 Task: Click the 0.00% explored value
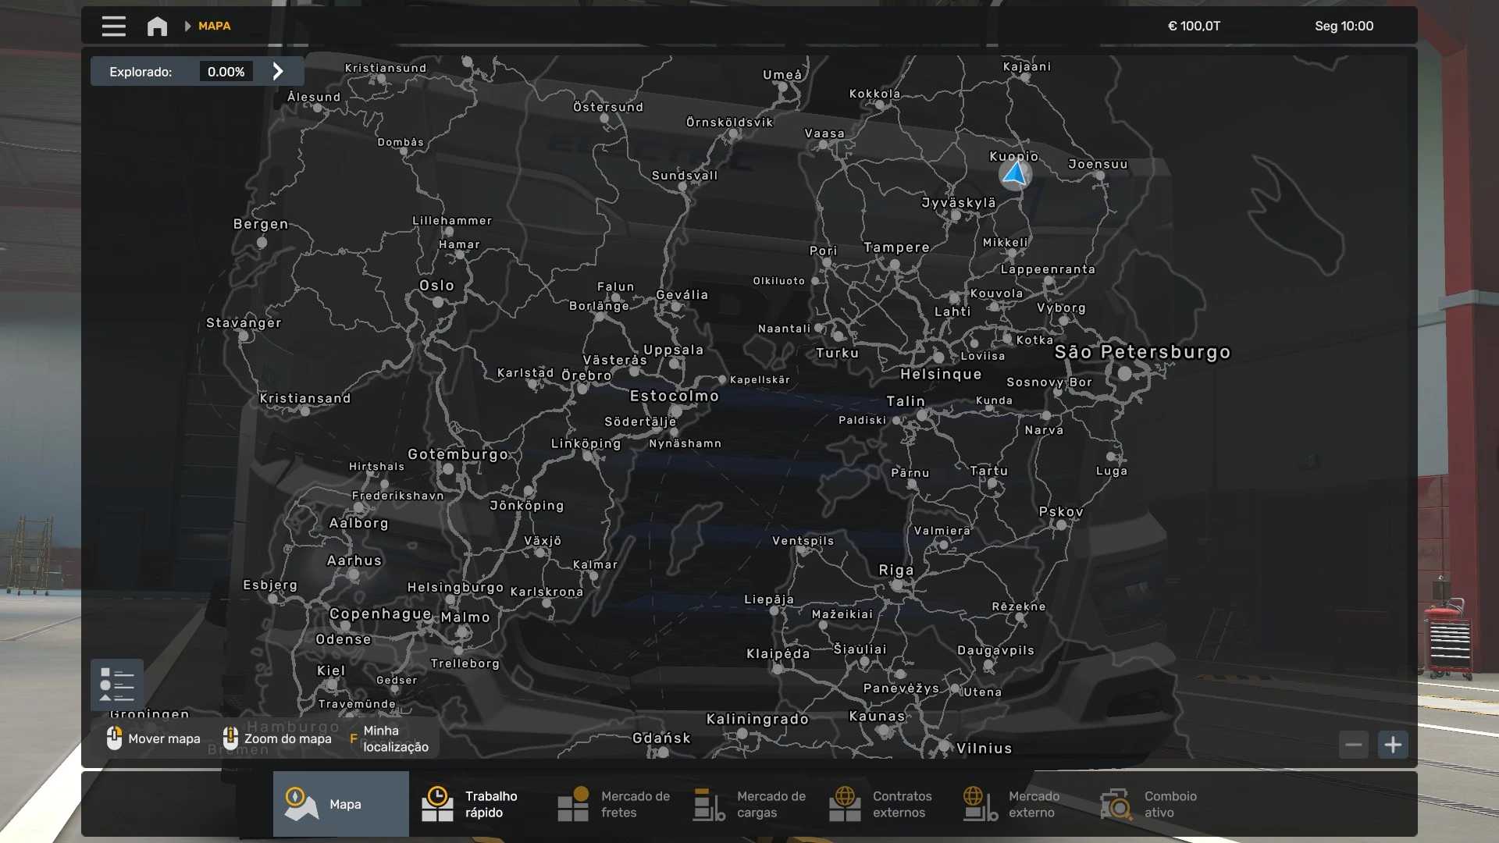226,72
